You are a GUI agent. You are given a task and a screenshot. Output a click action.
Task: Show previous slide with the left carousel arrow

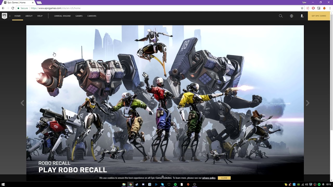tap(22, 103)
